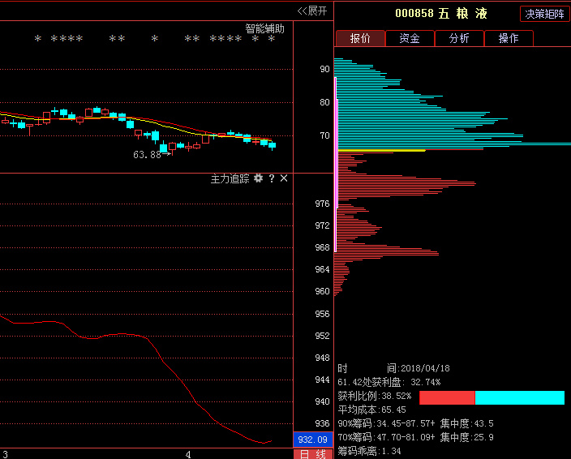Click the indicator axis label 952
This screenshot has width=571, height=459.
pos(322,336)
